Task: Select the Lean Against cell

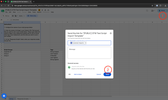Action: click(x=56, y=58)
